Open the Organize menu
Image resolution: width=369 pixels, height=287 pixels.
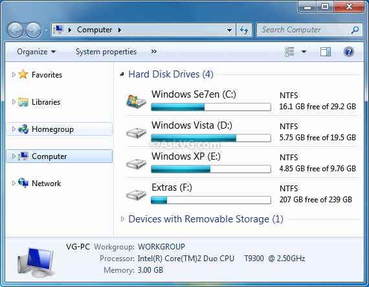[36, 52]
